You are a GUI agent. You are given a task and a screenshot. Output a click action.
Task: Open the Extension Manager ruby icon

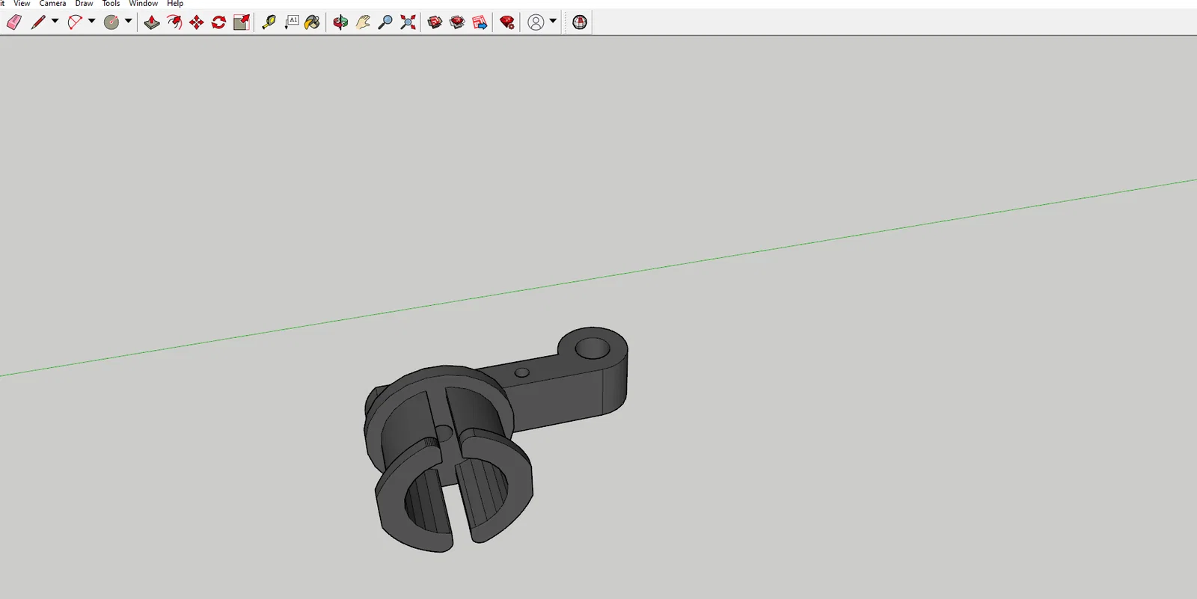(507, 22)
